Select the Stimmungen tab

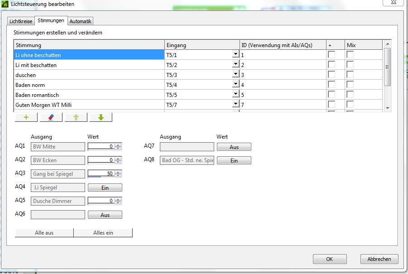tap(51, 20)
